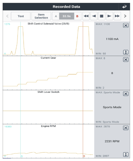Rewind playback with double-left arrows
Screen dimensions: 133x161
(86, 16)
